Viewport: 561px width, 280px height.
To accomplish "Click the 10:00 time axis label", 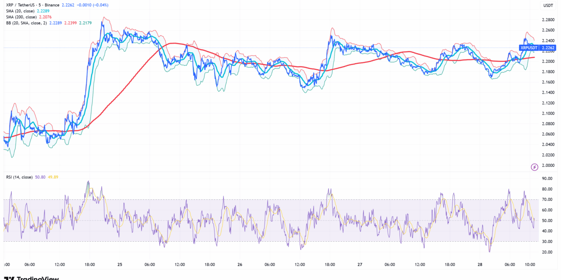I will click(x=530, y=265).
